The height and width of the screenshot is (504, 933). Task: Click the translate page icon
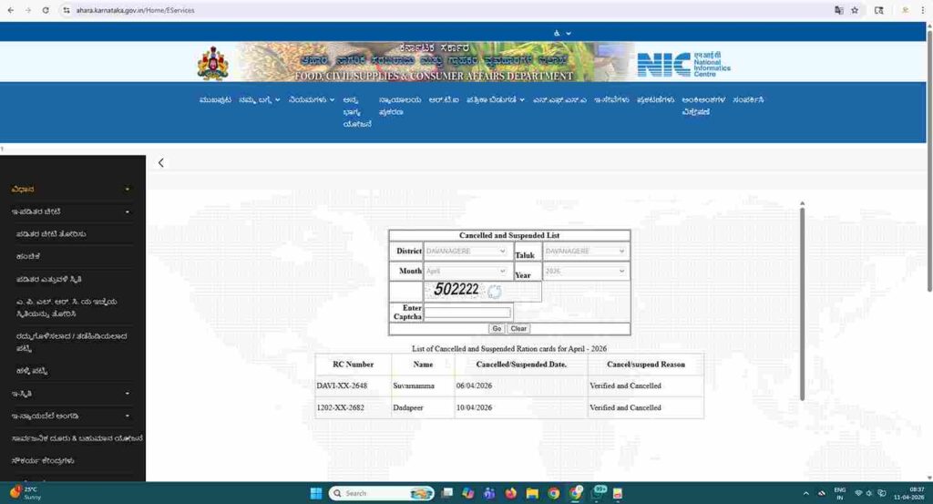click(838, 10)
